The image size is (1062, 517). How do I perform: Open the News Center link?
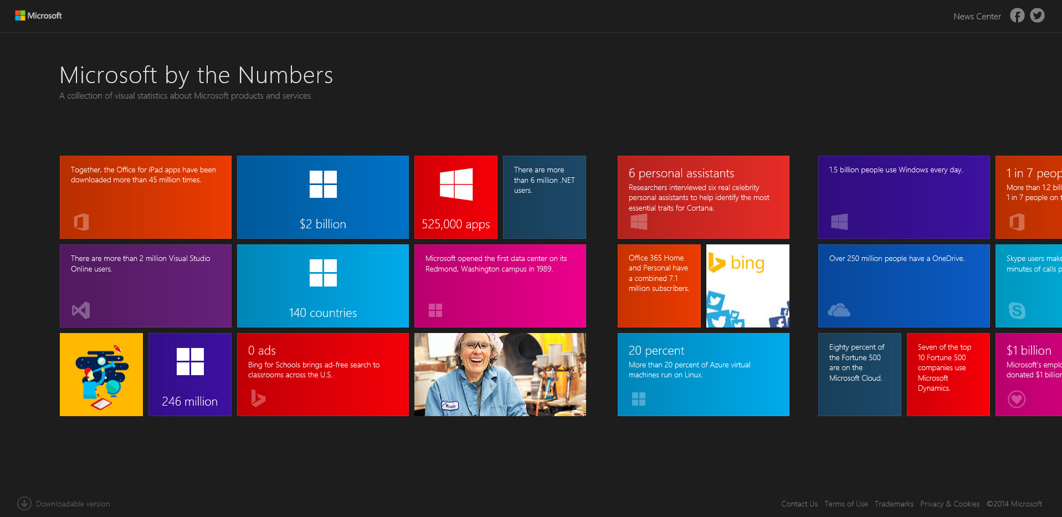(x=977, y=17)
